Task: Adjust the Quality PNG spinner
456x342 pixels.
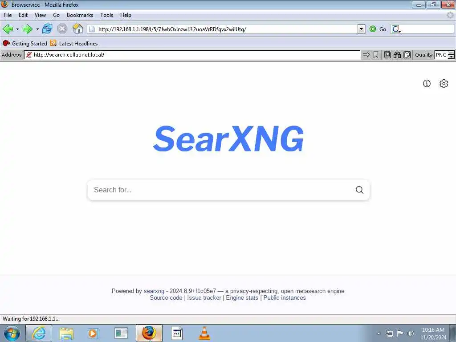Action: click(451, 55)
